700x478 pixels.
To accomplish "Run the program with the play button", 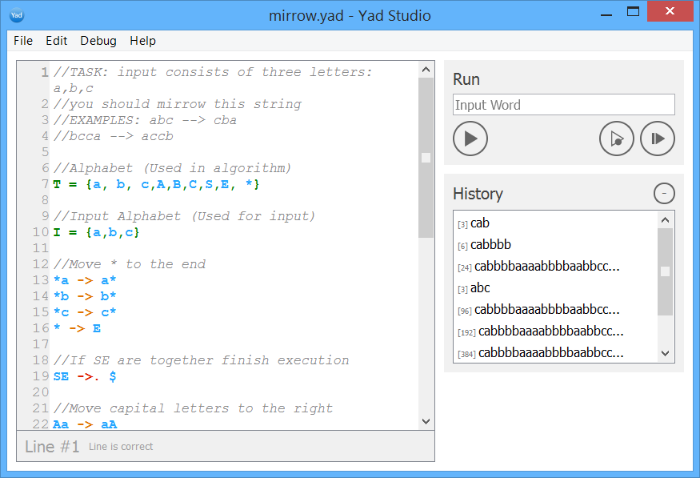I will click(470, 138).
